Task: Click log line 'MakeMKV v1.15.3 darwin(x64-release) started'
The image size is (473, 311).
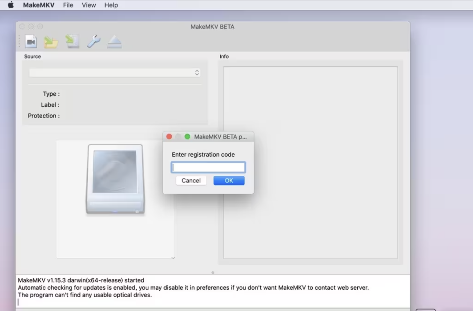Action: click(x=81, y=280)
